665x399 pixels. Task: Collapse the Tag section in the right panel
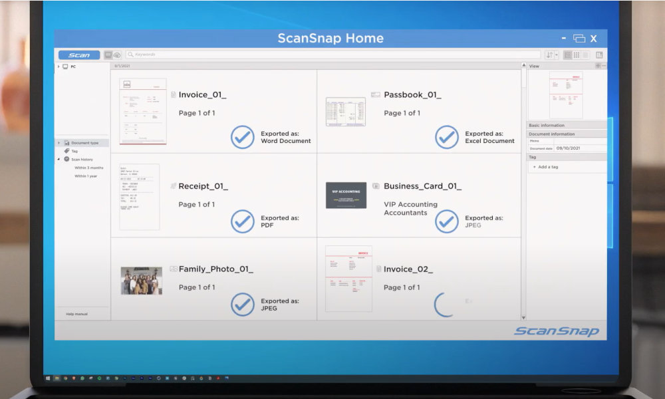pyautogui.click(x=567, y=157)
